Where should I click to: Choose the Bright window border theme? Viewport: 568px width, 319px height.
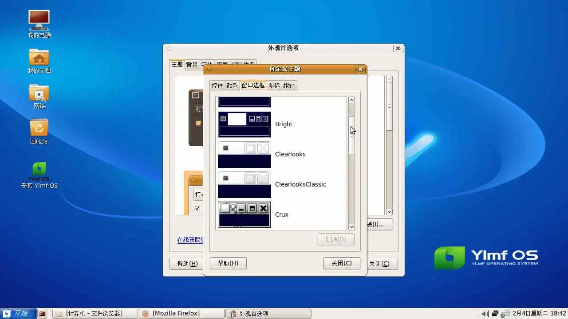pyautogui.click(x=281, y=124)
